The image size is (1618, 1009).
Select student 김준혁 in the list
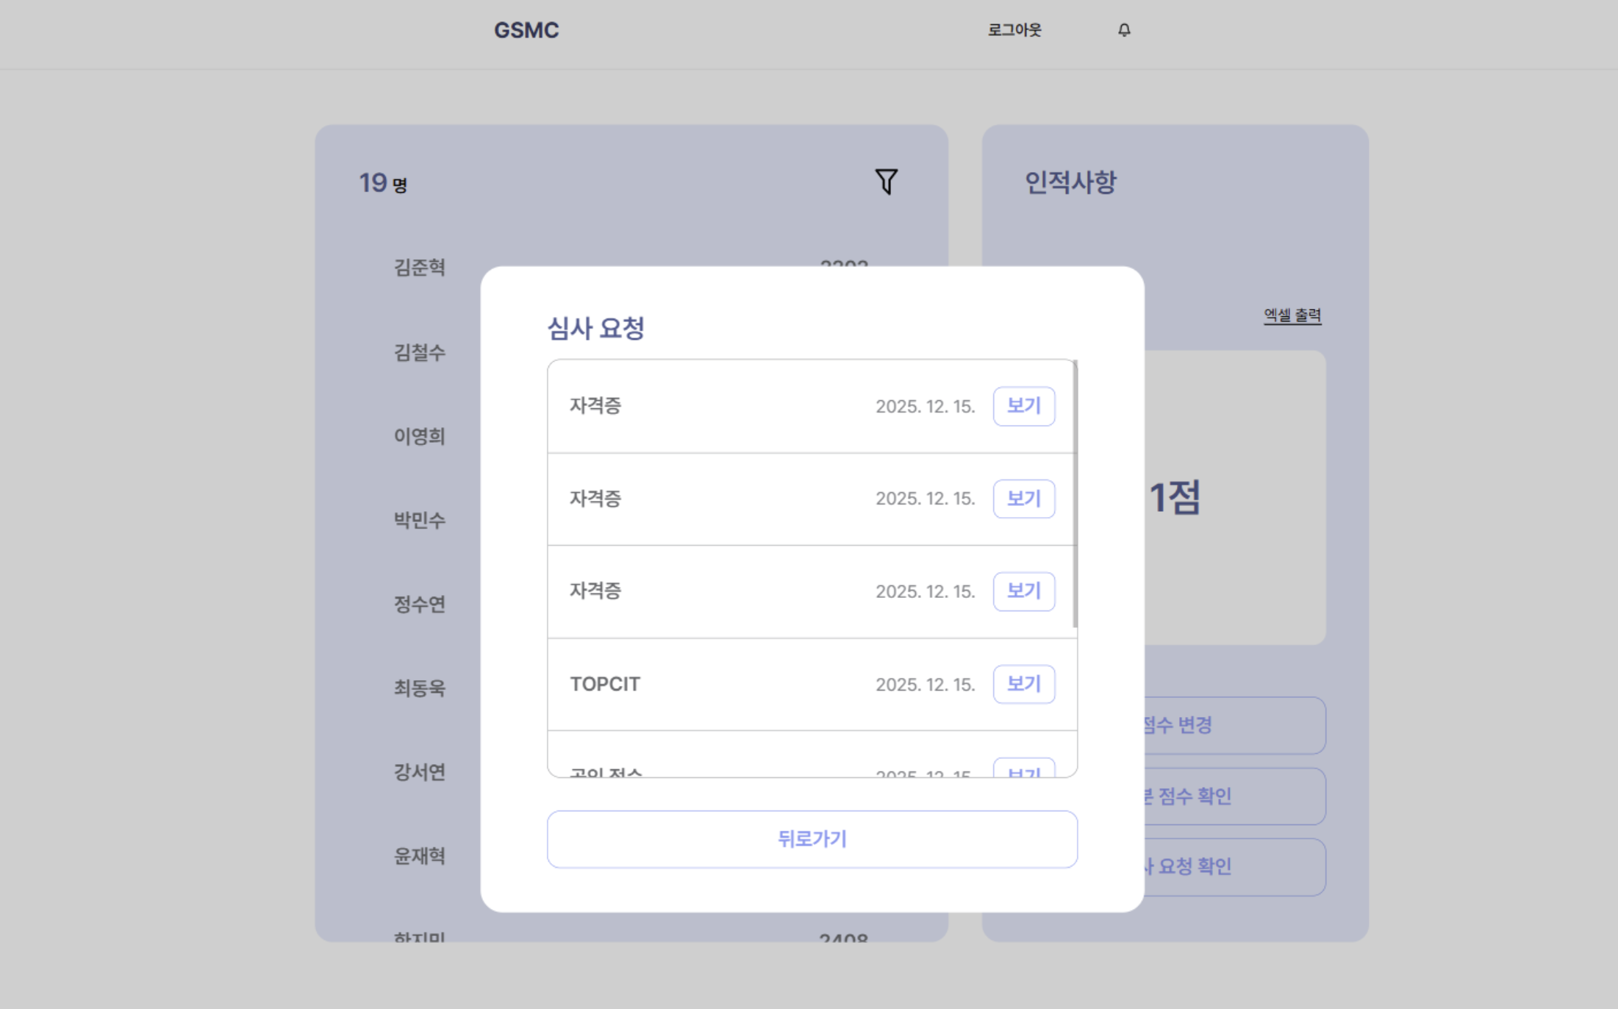click(x=420, y=267)
